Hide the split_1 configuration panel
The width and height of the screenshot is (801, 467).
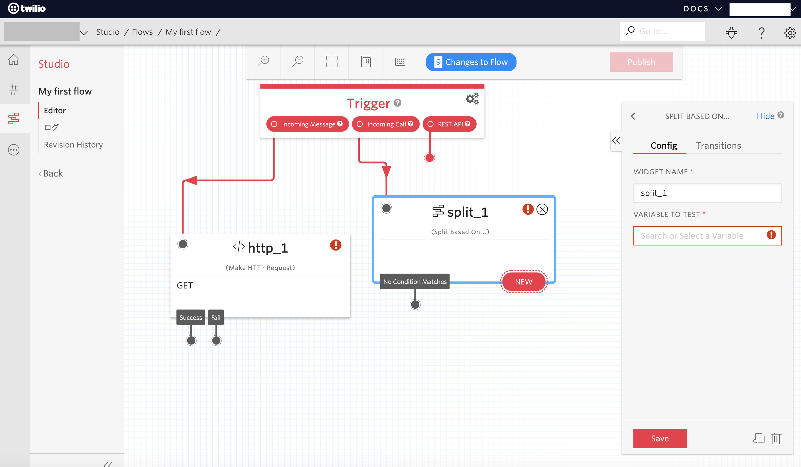[765, 116]
